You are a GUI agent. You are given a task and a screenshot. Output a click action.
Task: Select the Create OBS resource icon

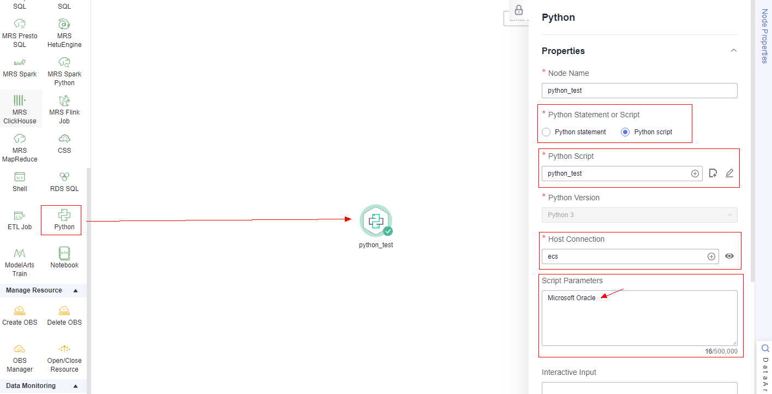click(20, 311)
